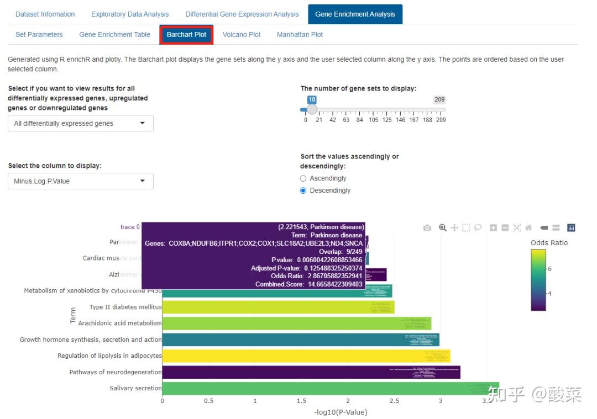Screen dimensions: 597x419
Task: Open the Gene Enrichment Table tab
Action: point(114,34)
